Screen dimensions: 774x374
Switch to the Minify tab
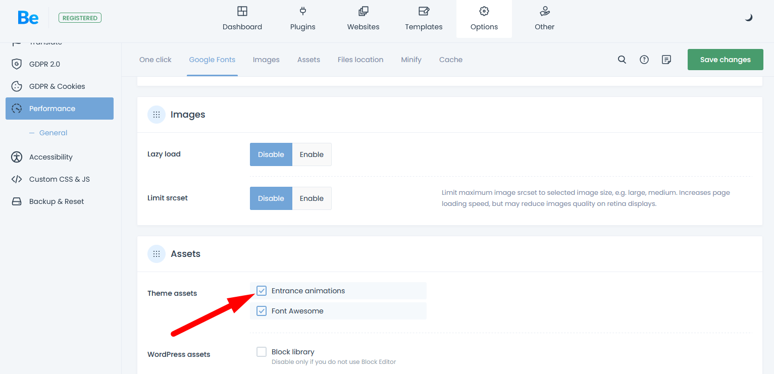[411, 60]
